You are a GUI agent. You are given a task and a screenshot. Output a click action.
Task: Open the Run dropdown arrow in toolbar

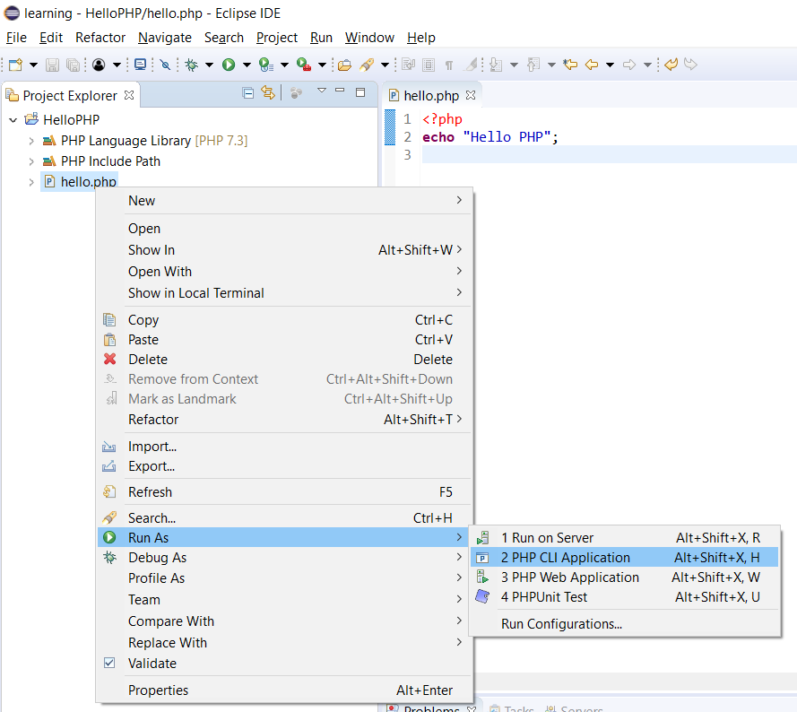tap(247, 65)
